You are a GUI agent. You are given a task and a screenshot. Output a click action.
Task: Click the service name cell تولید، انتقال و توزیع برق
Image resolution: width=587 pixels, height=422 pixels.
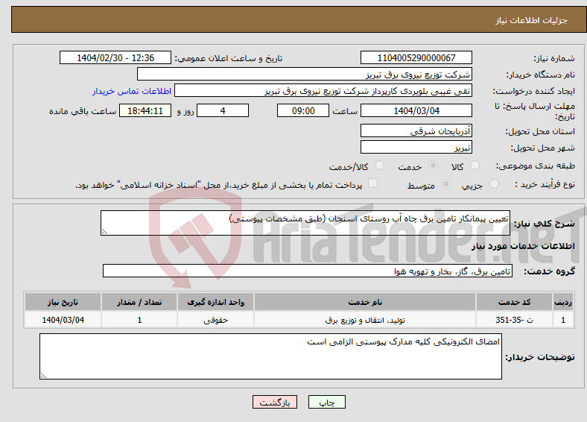(x=365, y=320)
